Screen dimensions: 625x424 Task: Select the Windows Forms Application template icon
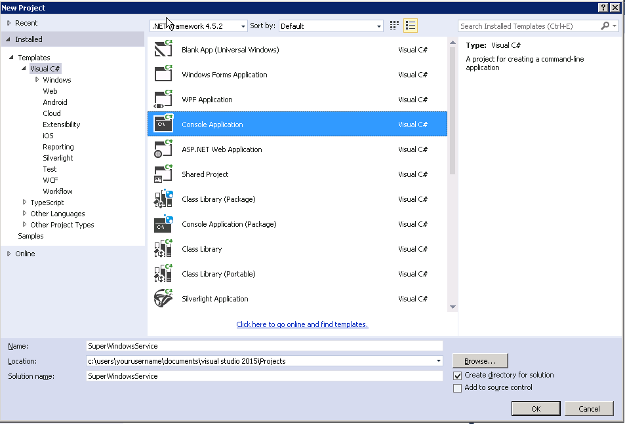pos(163,74)
